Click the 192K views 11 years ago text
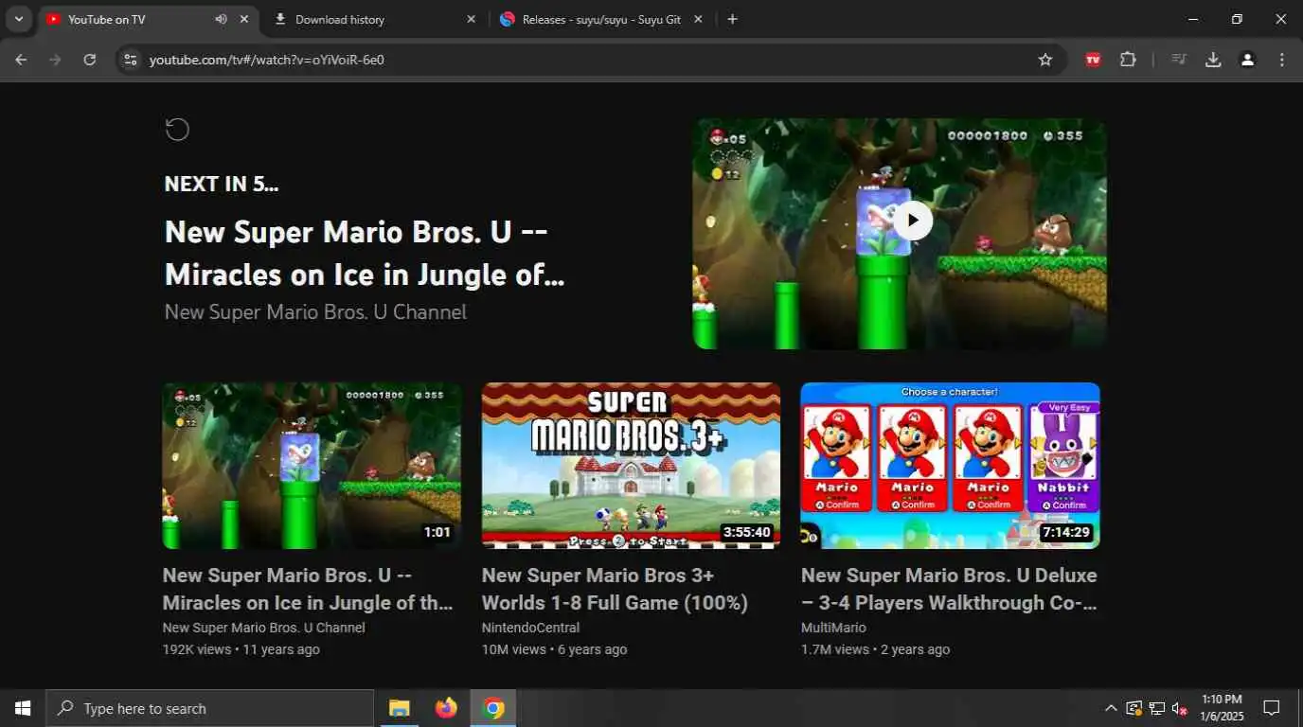1303x727 pixels. click(x=241, y=649)
